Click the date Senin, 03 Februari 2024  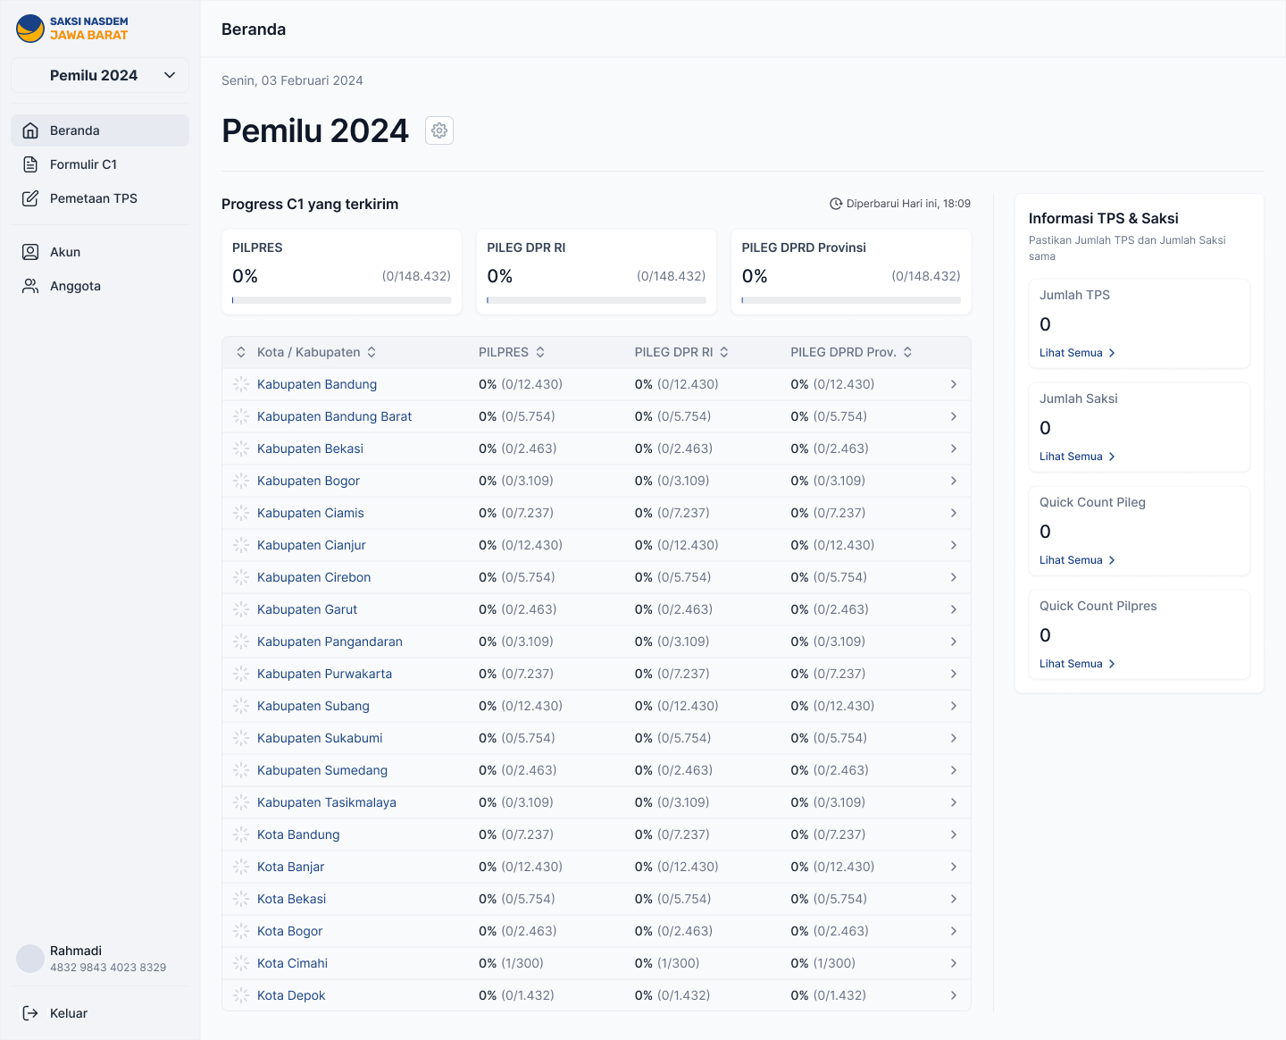(292, 80)
